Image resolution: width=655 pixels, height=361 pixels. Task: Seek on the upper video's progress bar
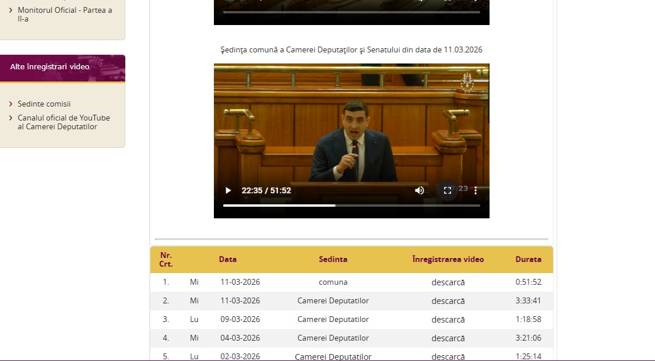point(351,12)
